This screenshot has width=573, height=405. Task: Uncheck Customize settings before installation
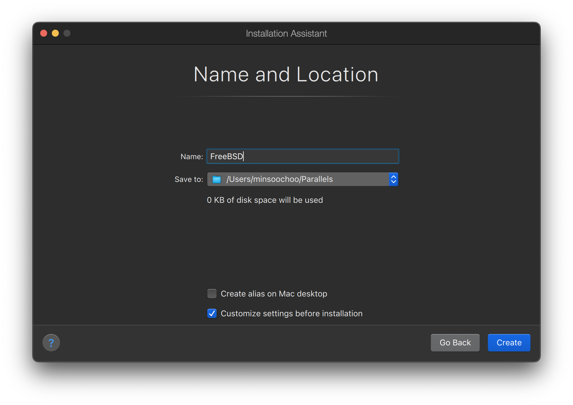point(212,313)
